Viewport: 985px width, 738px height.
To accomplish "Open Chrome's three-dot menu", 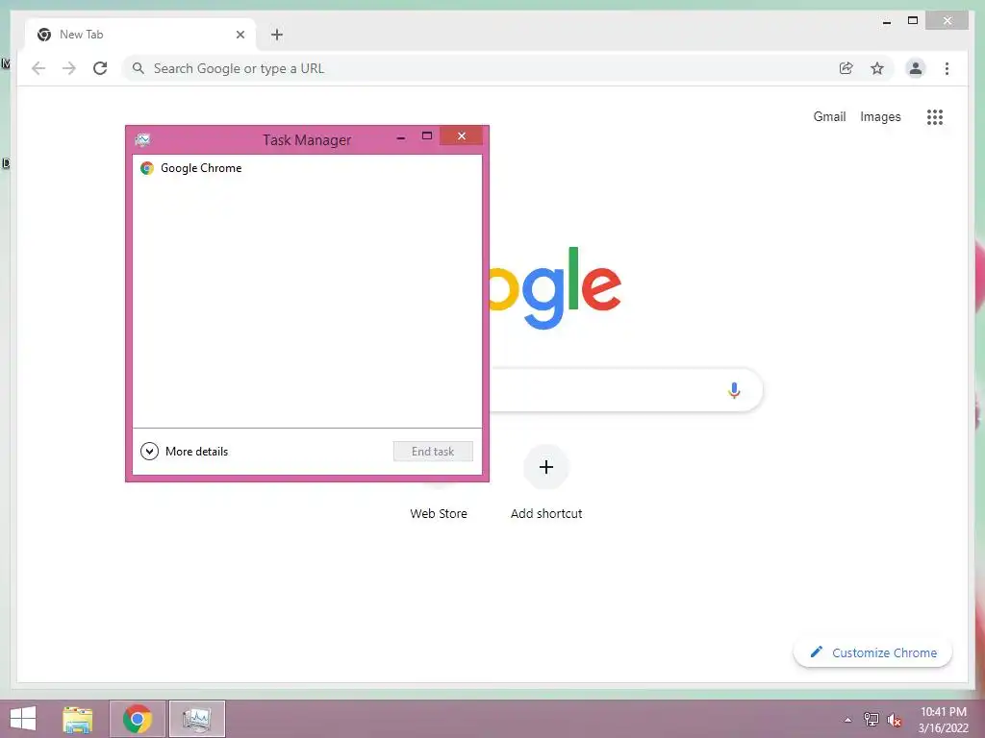I will (x=947, y=68).
